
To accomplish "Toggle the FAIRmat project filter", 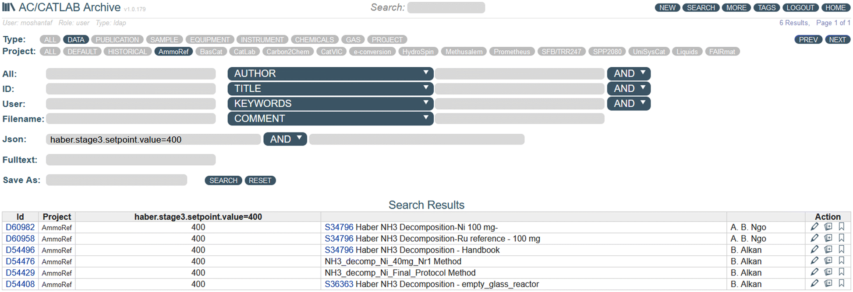I will click(x=722, y=52).
